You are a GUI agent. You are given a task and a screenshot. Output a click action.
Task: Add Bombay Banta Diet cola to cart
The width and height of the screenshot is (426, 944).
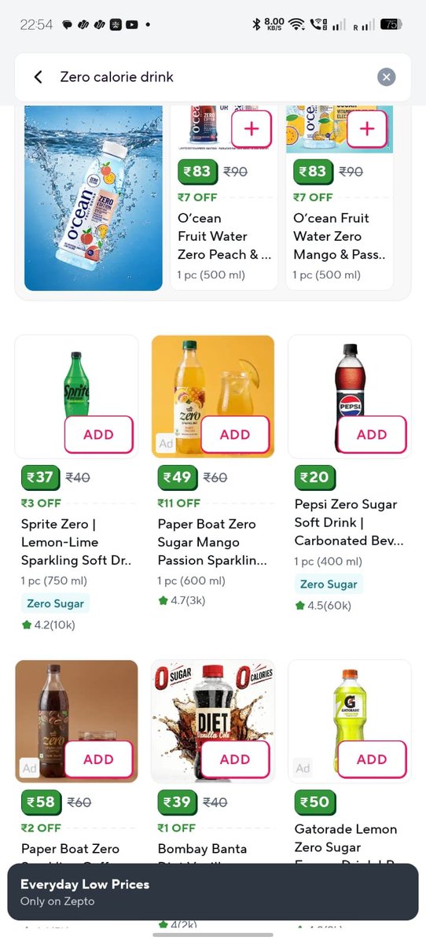coord(235,759)
